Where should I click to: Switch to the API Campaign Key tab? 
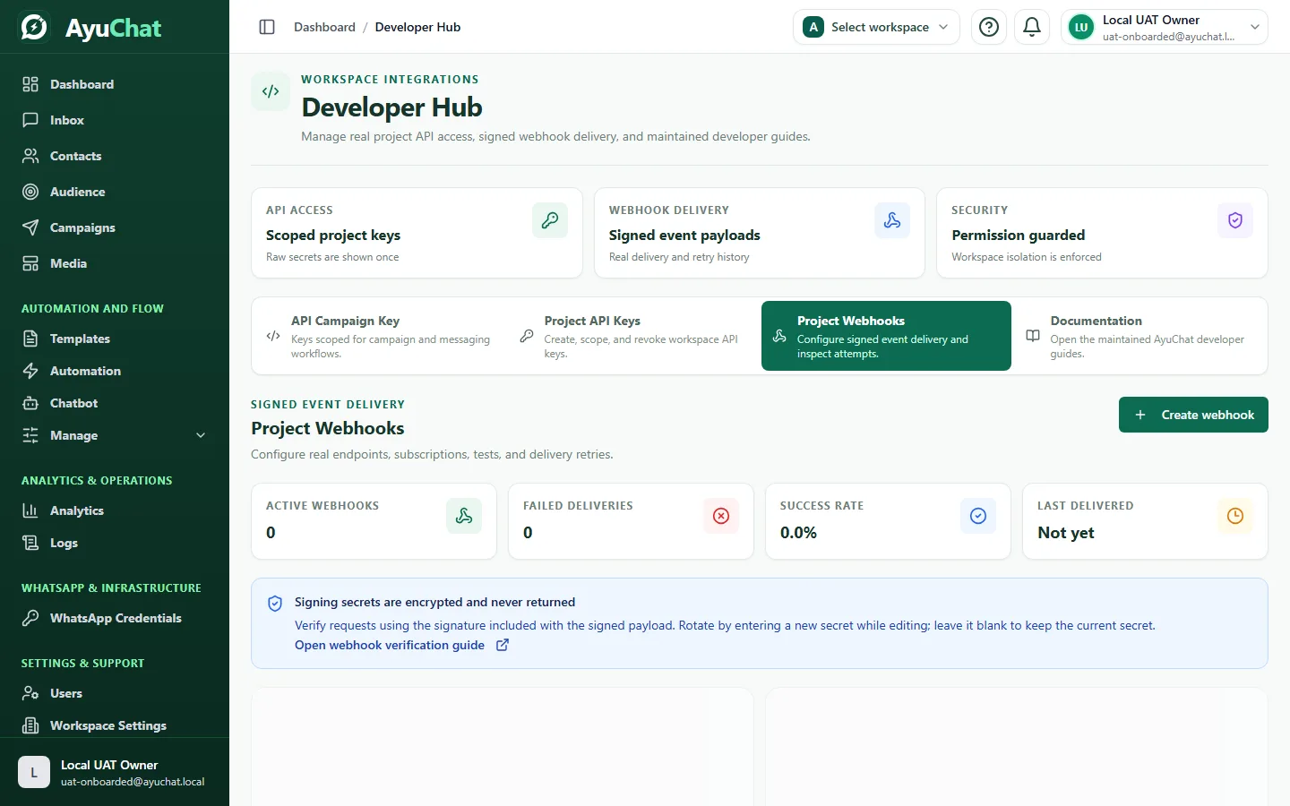click(382, 336)
